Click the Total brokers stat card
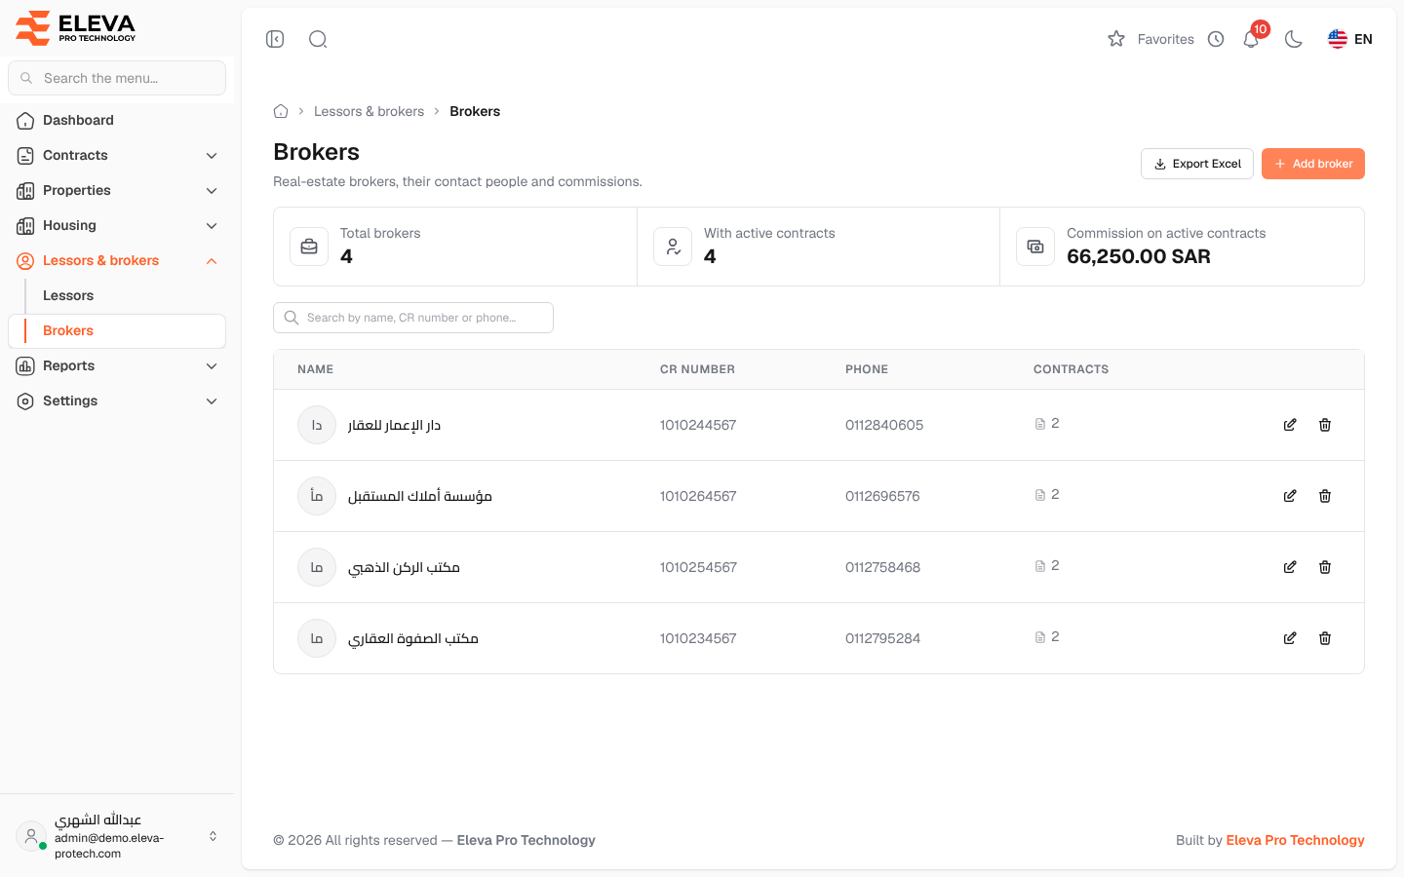 (455, 247)
